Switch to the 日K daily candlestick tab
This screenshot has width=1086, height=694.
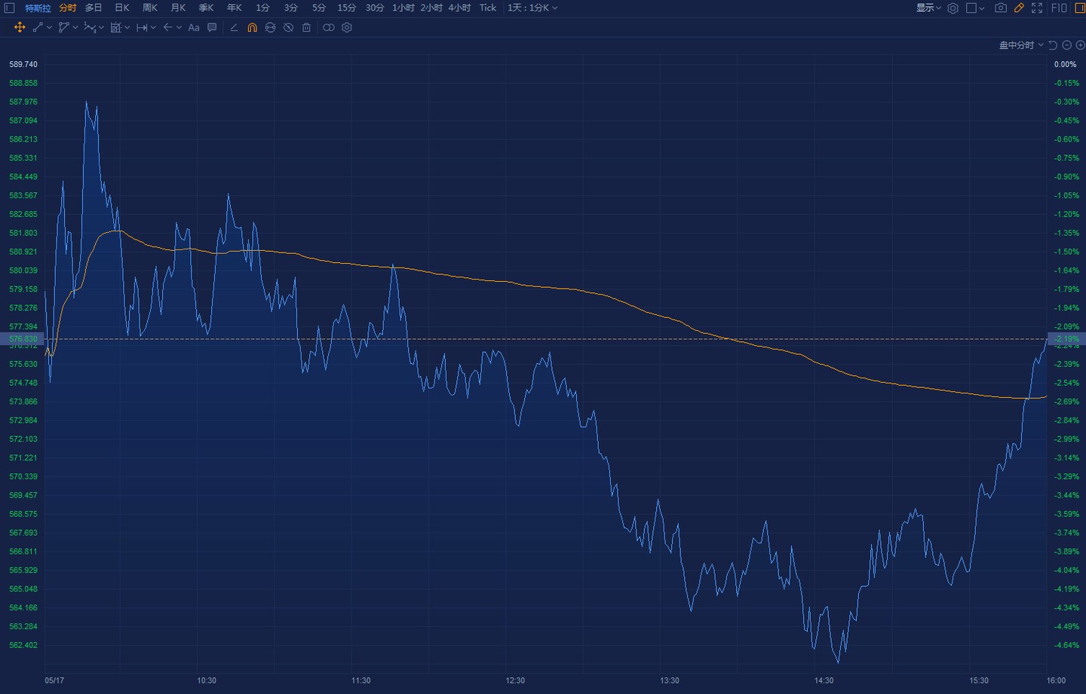[x=122, y=8]
